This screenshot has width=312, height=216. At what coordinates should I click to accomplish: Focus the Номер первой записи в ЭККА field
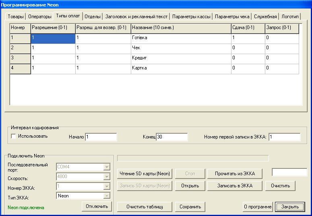tap(284, 137)
